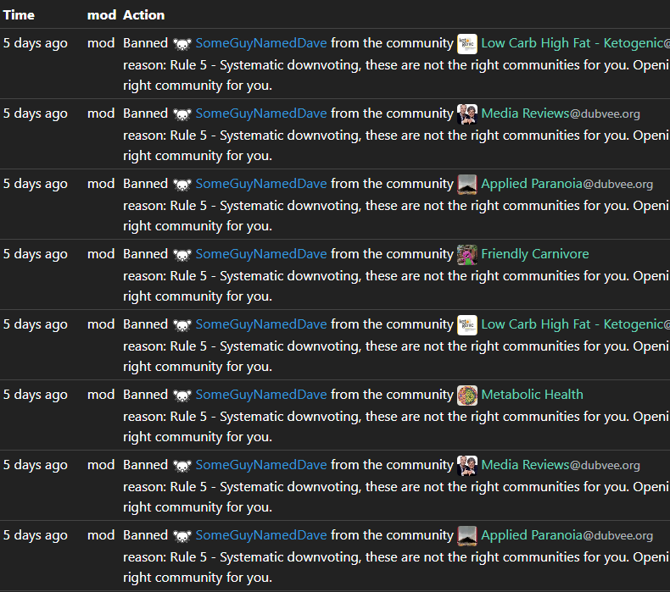Open the last Applied Paranoia@dubvee.org link
The image size is (670, 592).
click(x=567, y=535)
